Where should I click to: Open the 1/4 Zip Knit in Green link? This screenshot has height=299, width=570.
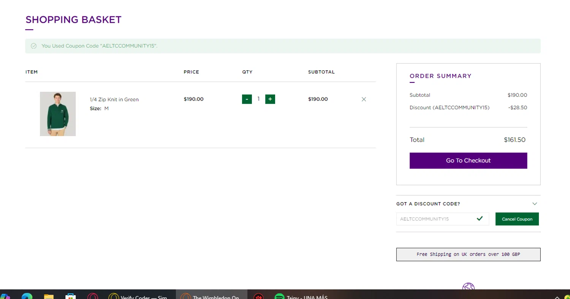click(x=114, y=100)
